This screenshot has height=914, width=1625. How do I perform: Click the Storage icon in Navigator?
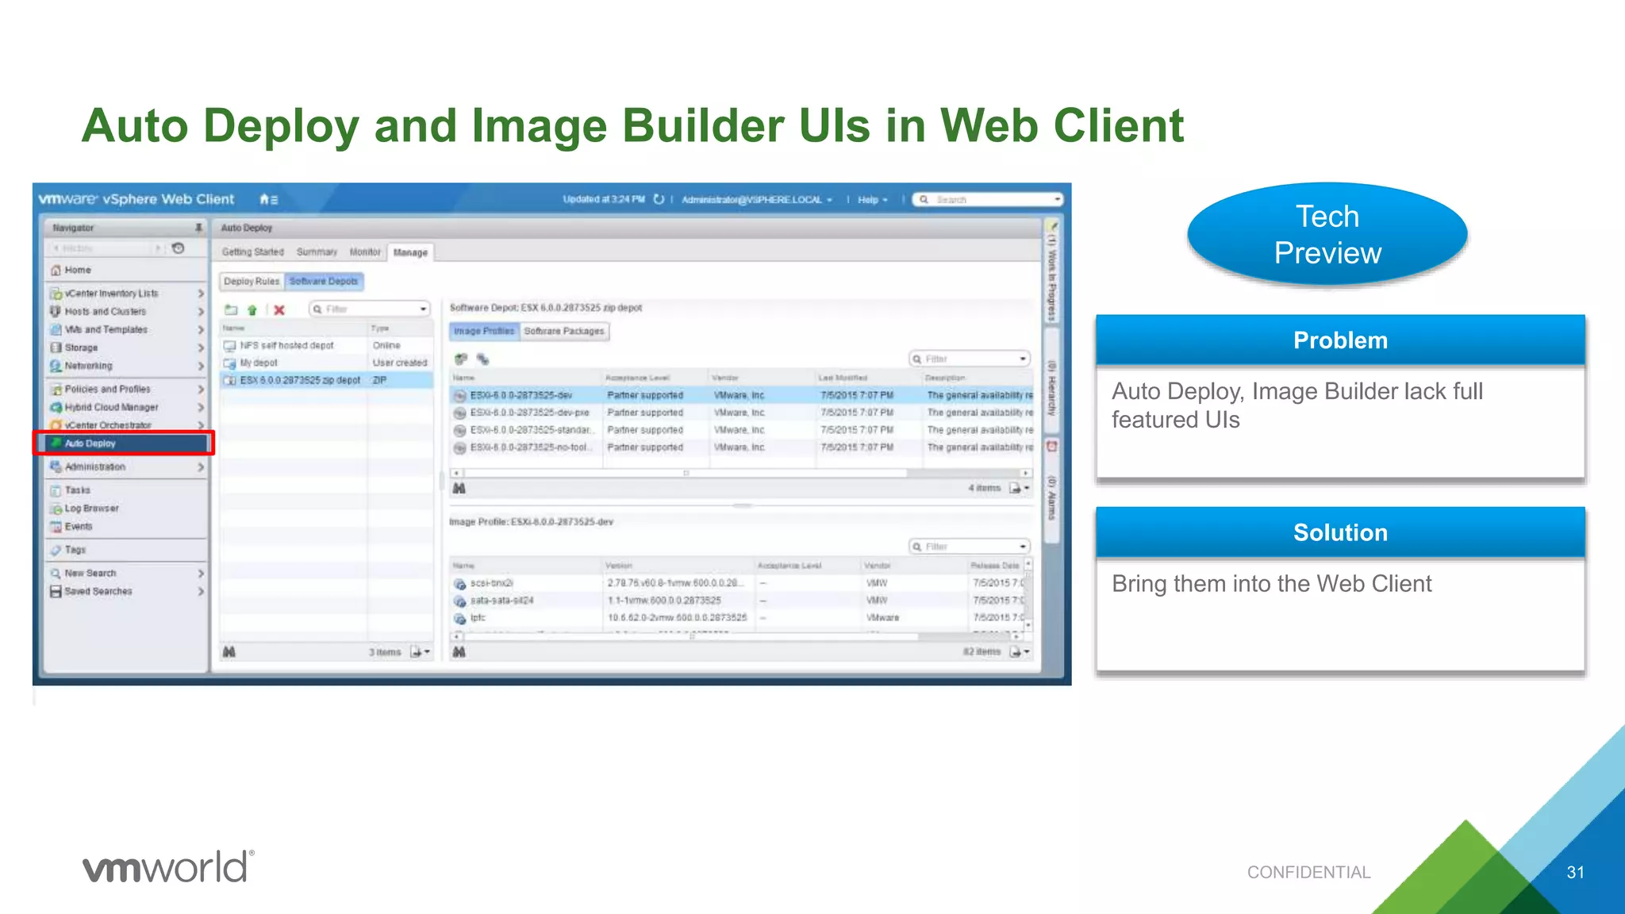[56, 348]
